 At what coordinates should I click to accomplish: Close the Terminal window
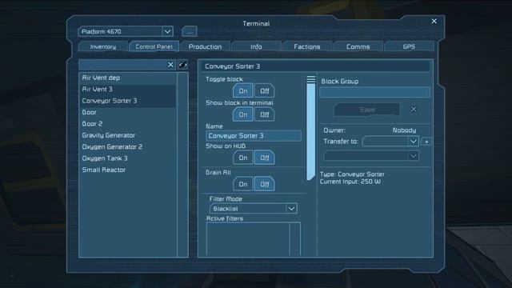[434, 22]
